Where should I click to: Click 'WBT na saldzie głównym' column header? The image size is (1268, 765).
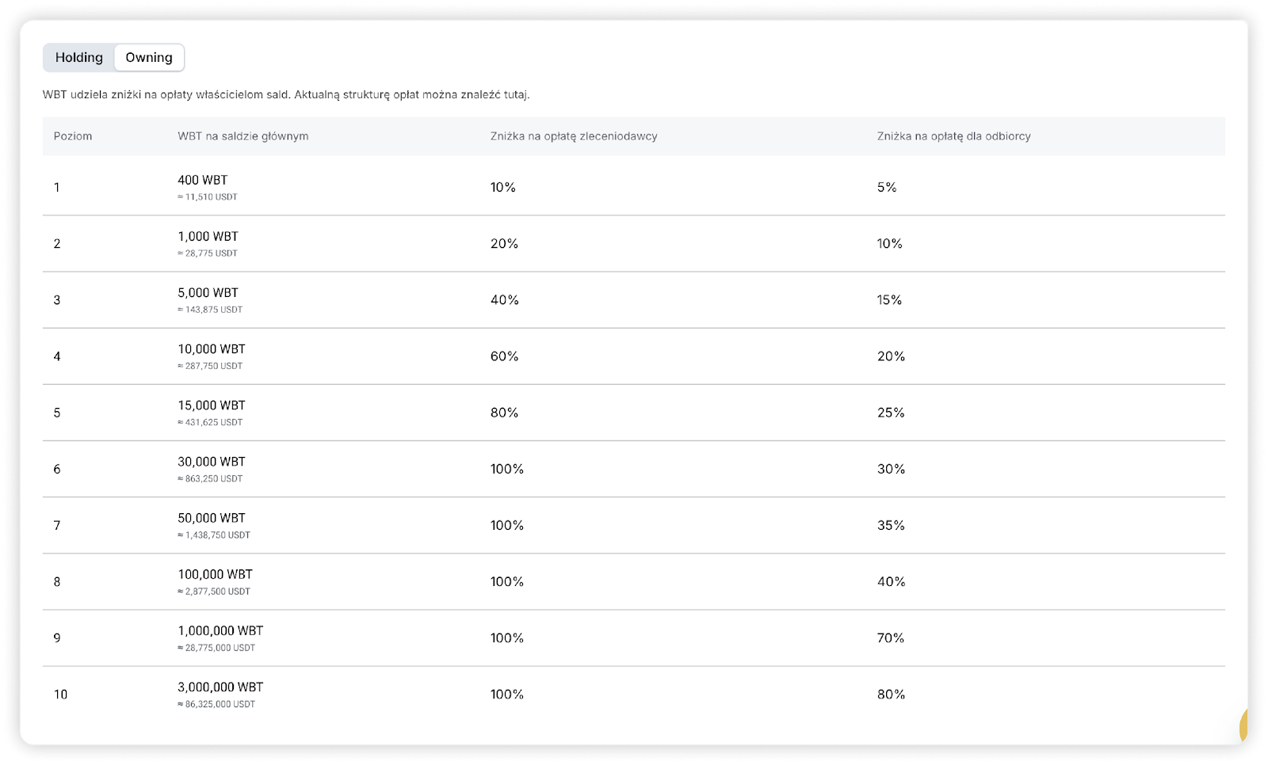click(x=243, y=136)
